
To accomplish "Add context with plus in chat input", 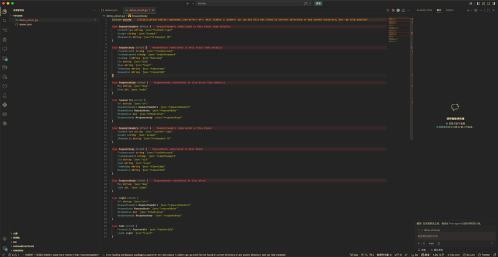I will point(418,243).
